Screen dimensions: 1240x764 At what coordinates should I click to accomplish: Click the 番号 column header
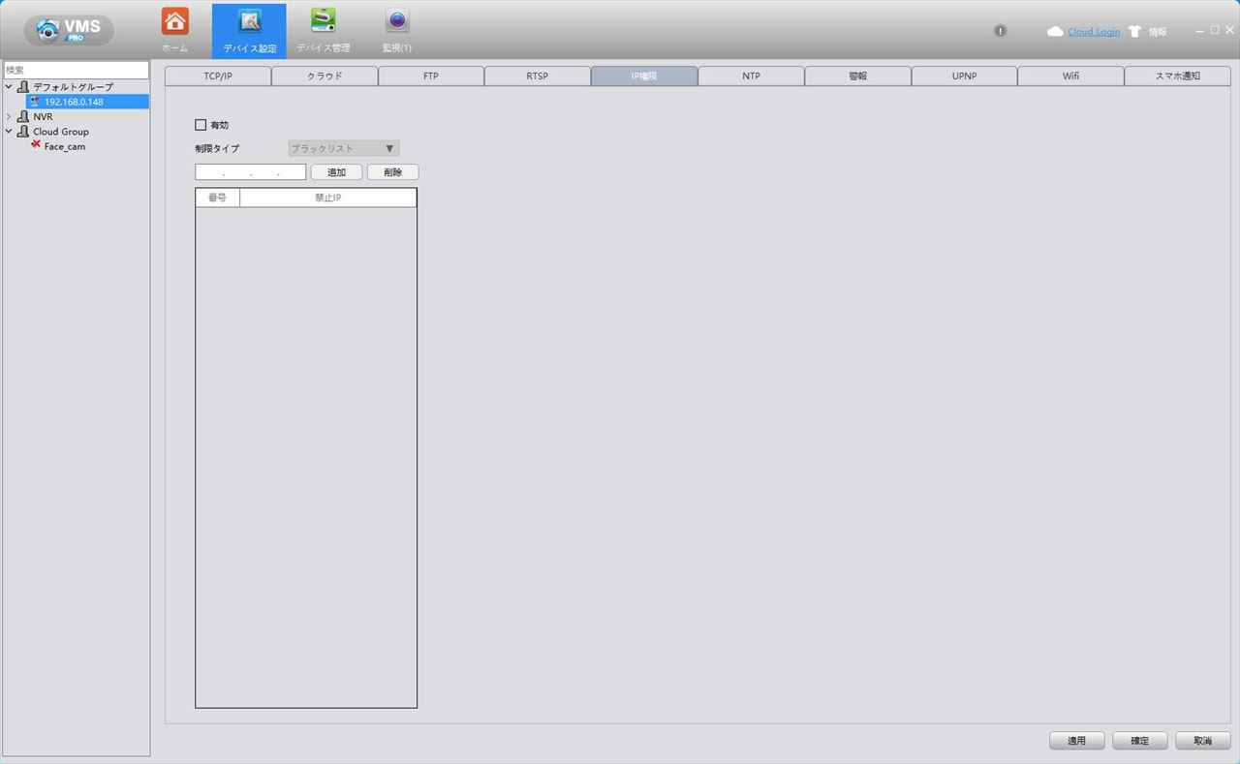pyautogui.click(x=217, y=198)
